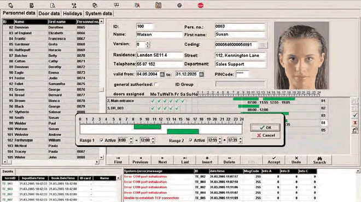Toggle Monday check for DR_003 door
361x202 pixels.
coord(153,108)
